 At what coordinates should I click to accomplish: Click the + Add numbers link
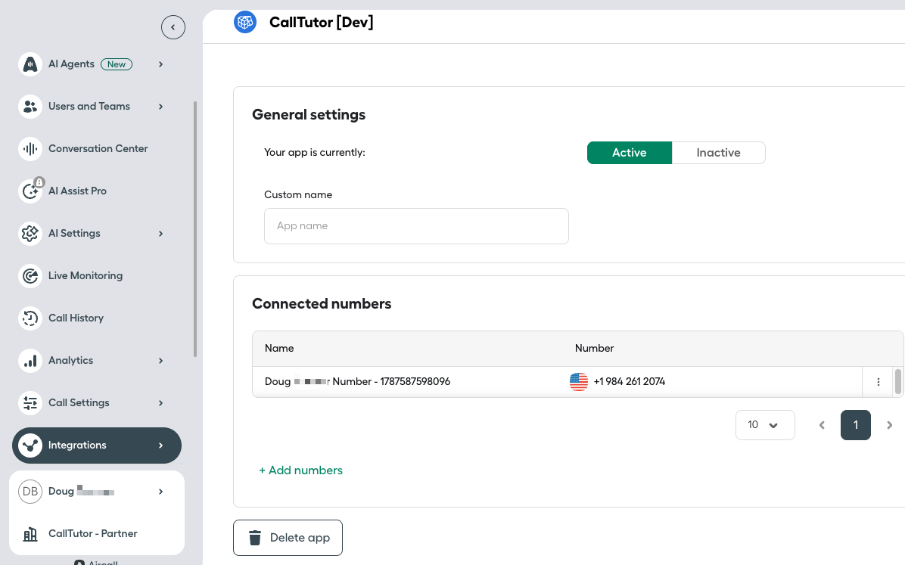300,470
